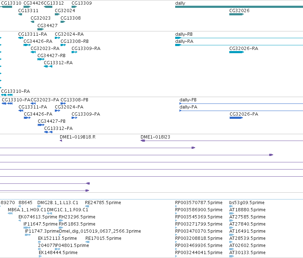303x258 pixels.
Task: Click EST RE24785.5prime
Action: point(87,206)
